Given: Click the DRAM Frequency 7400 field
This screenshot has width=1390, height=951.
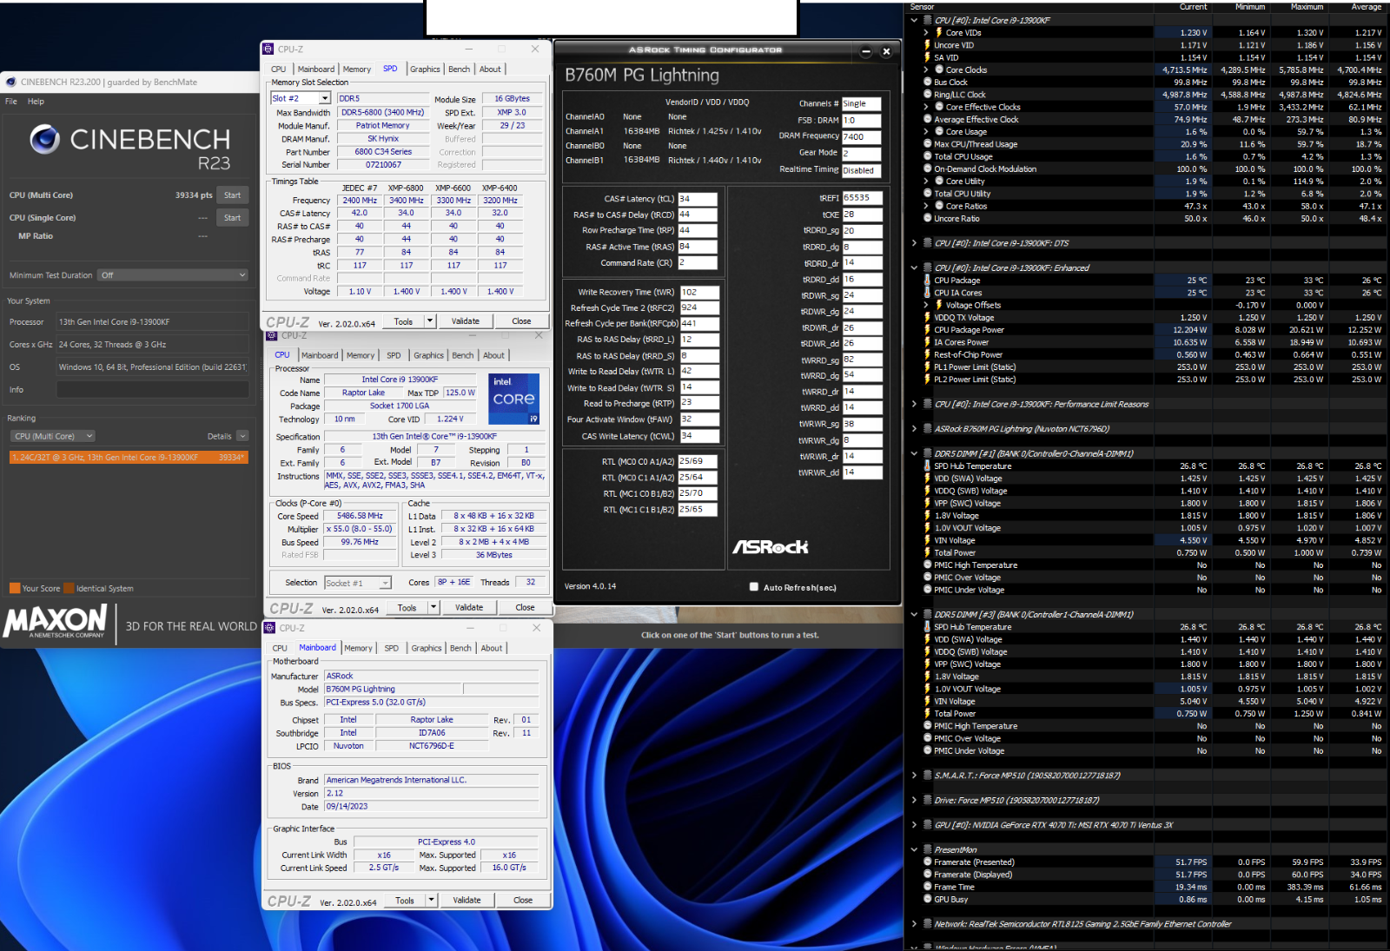Looking at the screenshot, I should click(x=861, y=136).
